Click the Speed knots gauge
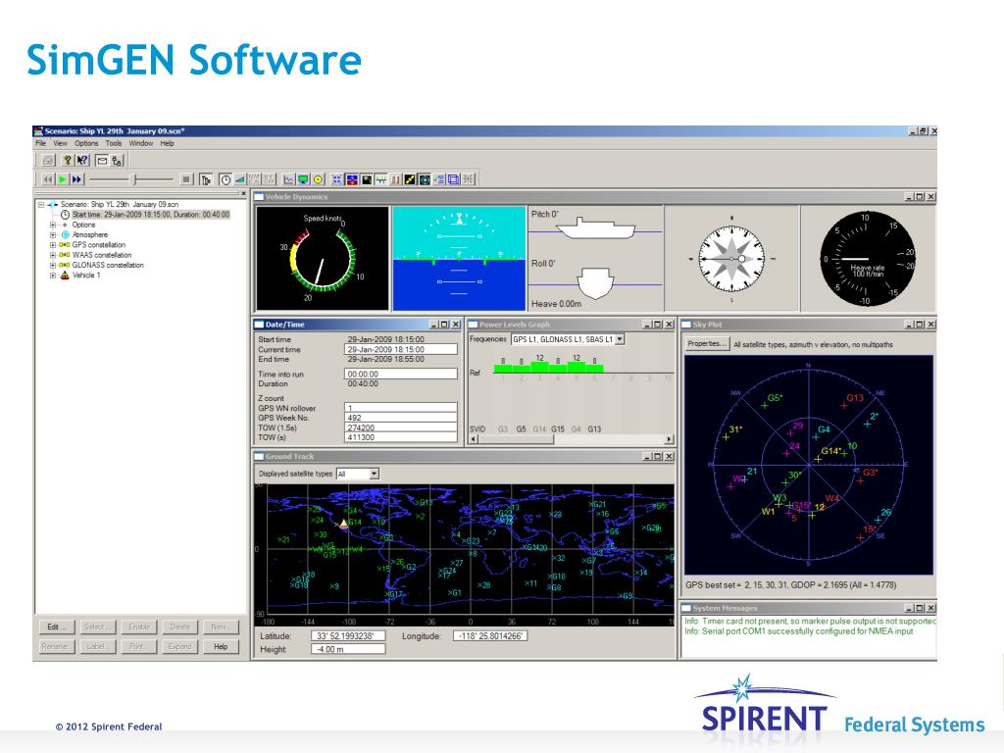The width and height of the screenshot is (1004, 753). 323,258
